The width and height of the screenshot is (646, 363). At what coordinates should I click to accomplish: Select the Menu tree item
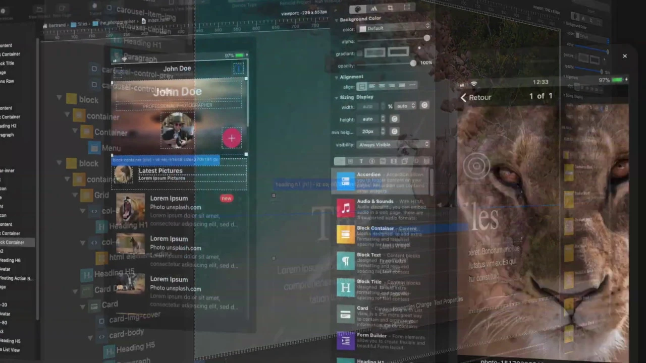point(105,148)
